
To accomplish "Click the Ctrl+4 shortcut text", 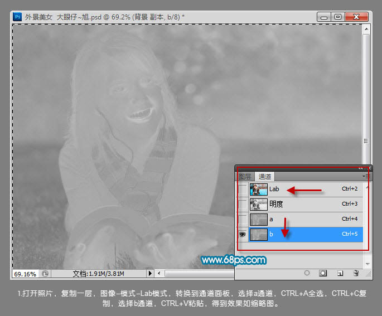I will pyautogui.click(x=350, y=219).
